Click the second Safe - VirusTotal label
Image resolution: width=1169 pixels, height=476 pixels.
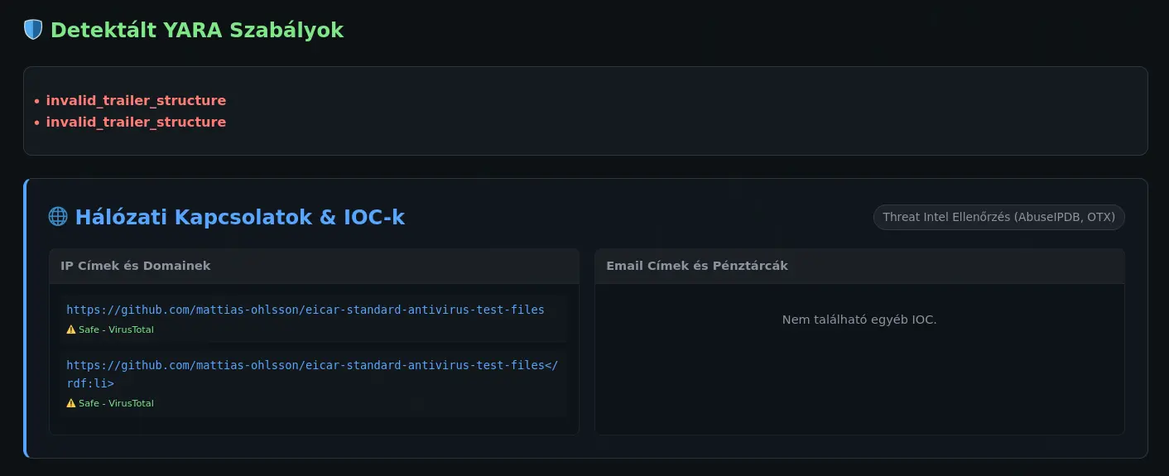coord(116,403)
